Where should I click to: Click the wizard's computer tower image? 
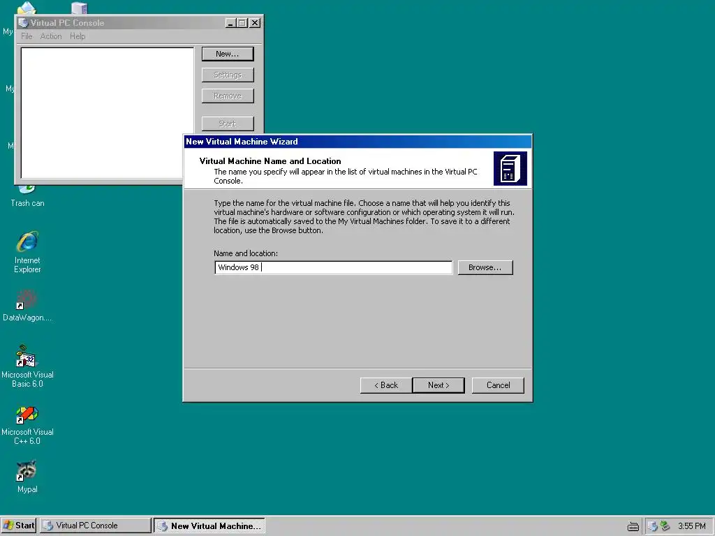(x=510, y=169)
